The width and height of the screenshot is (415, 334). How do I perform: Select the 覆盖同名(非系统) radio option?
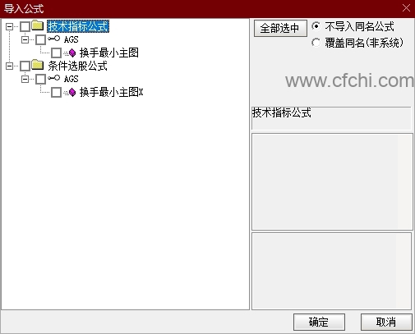tap(316, 43)
